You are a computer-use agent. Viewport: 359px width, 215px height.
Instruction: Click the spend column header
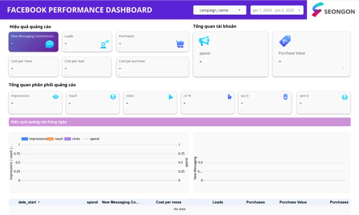coord(92,202)
